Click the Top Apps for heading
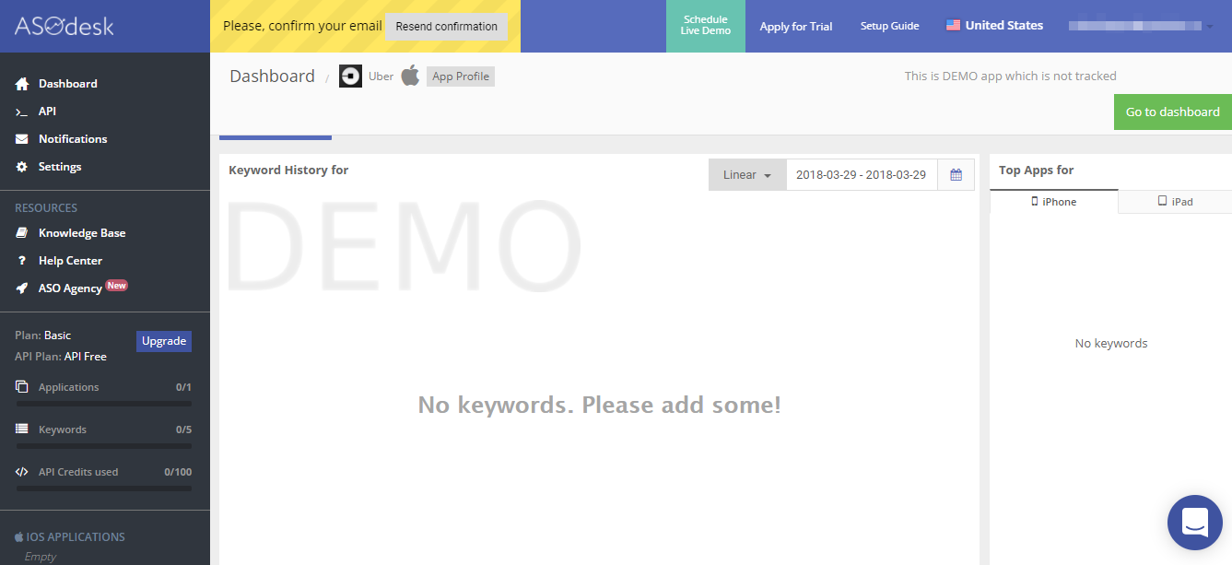1232x565 pixels. click(x=1037, y=170)
